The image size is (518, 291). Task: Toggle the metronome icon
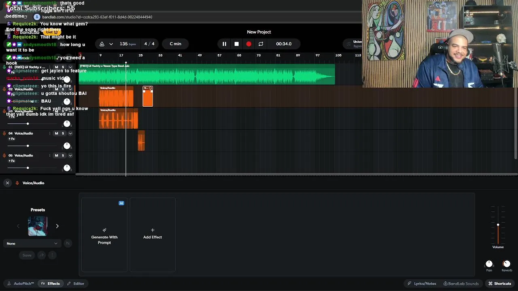(x=102, y=44)
